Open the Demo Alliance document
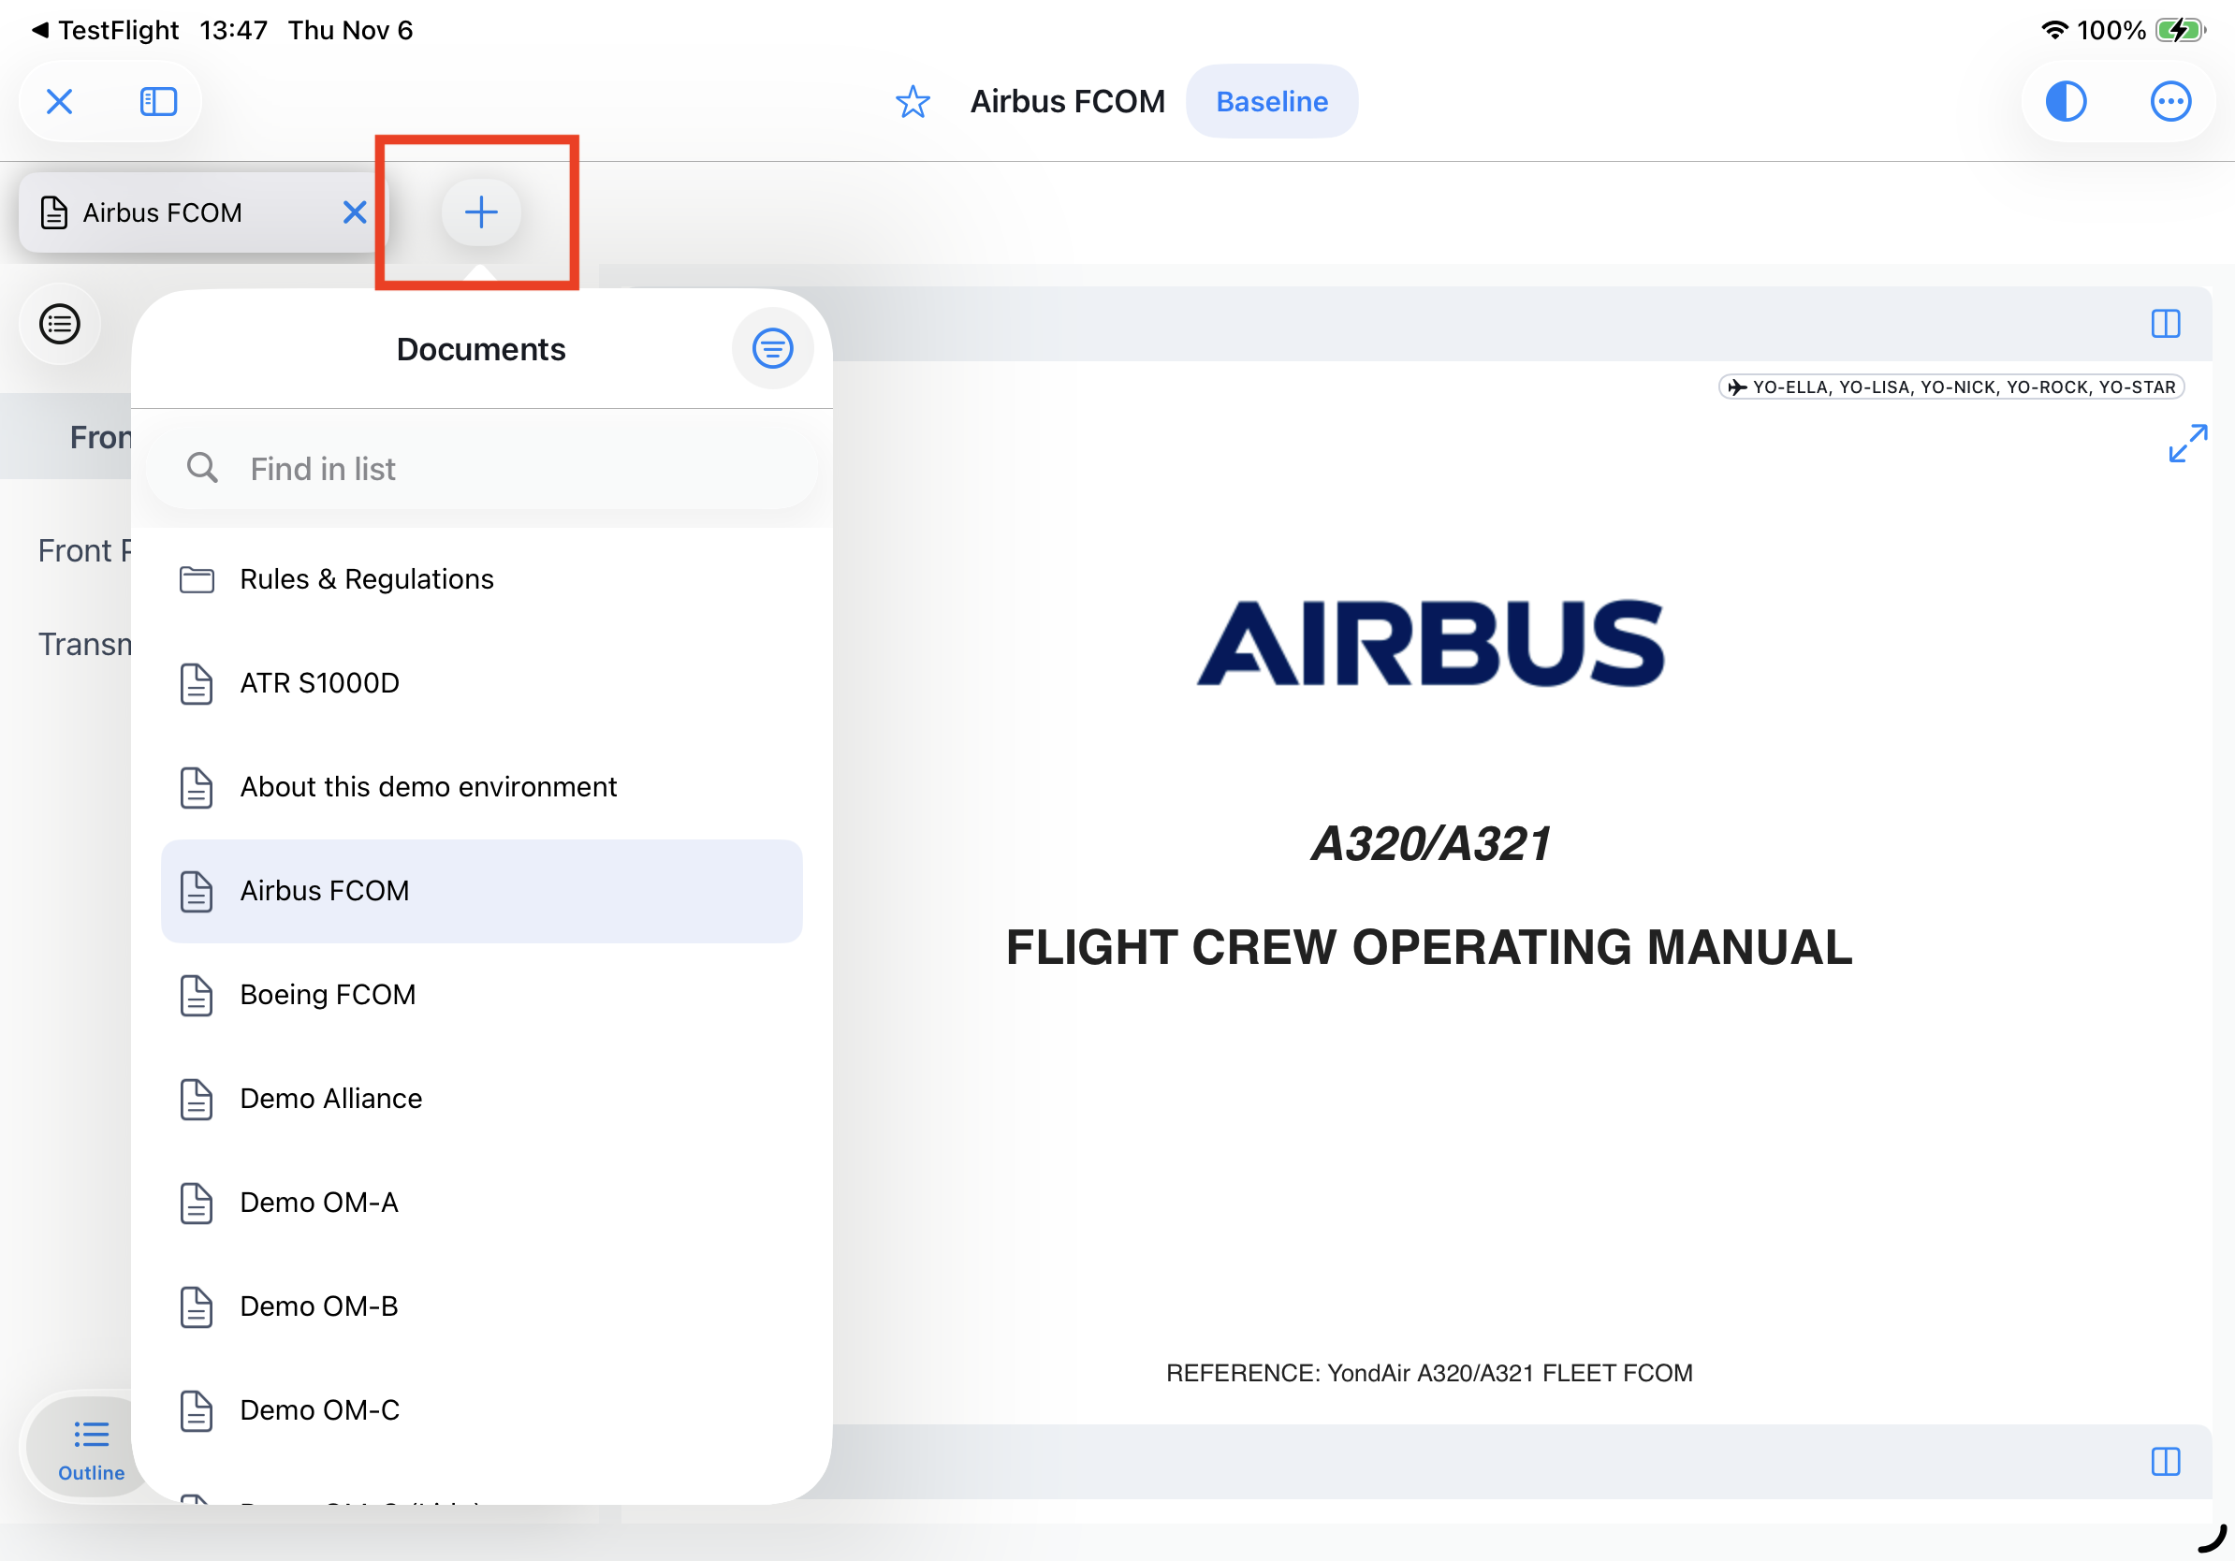 pos(330,1099)
